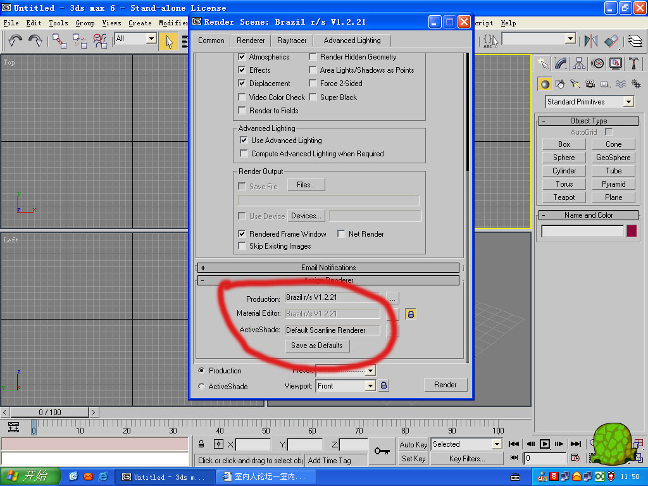The width and height of the screenshot is (648, 486).
Task: Open the Viewport dropdown showing Front
Action: pos(370,386)
